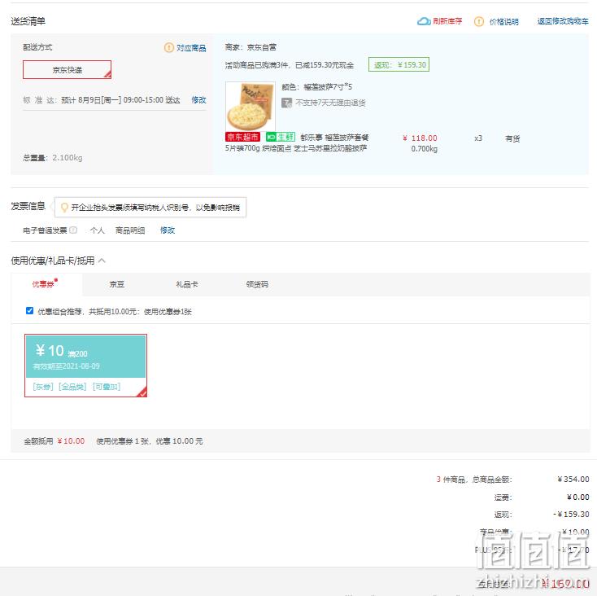
Task: Open the durian pizza product thumbnail
Action: (251, 107)
